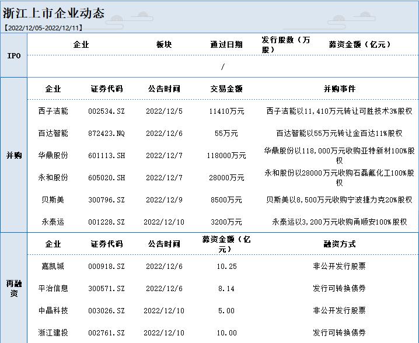Click raised amount 10.25

click(x=226, y=267)
